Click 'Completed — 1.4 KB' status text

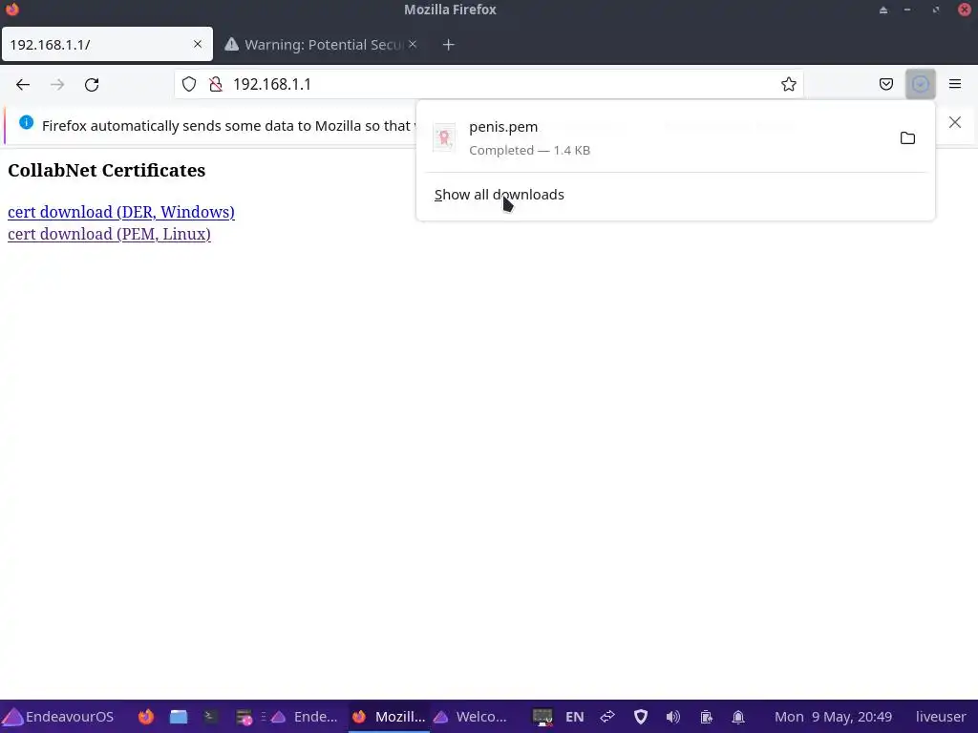click(x=529, y=150)
